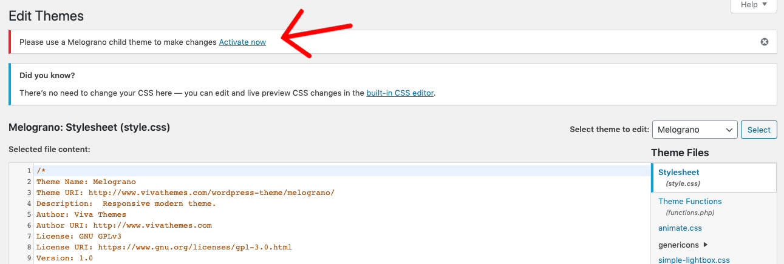This screenshot has width=784, height=264.
Task: Click the Did you know notice box
Action: 393,84
